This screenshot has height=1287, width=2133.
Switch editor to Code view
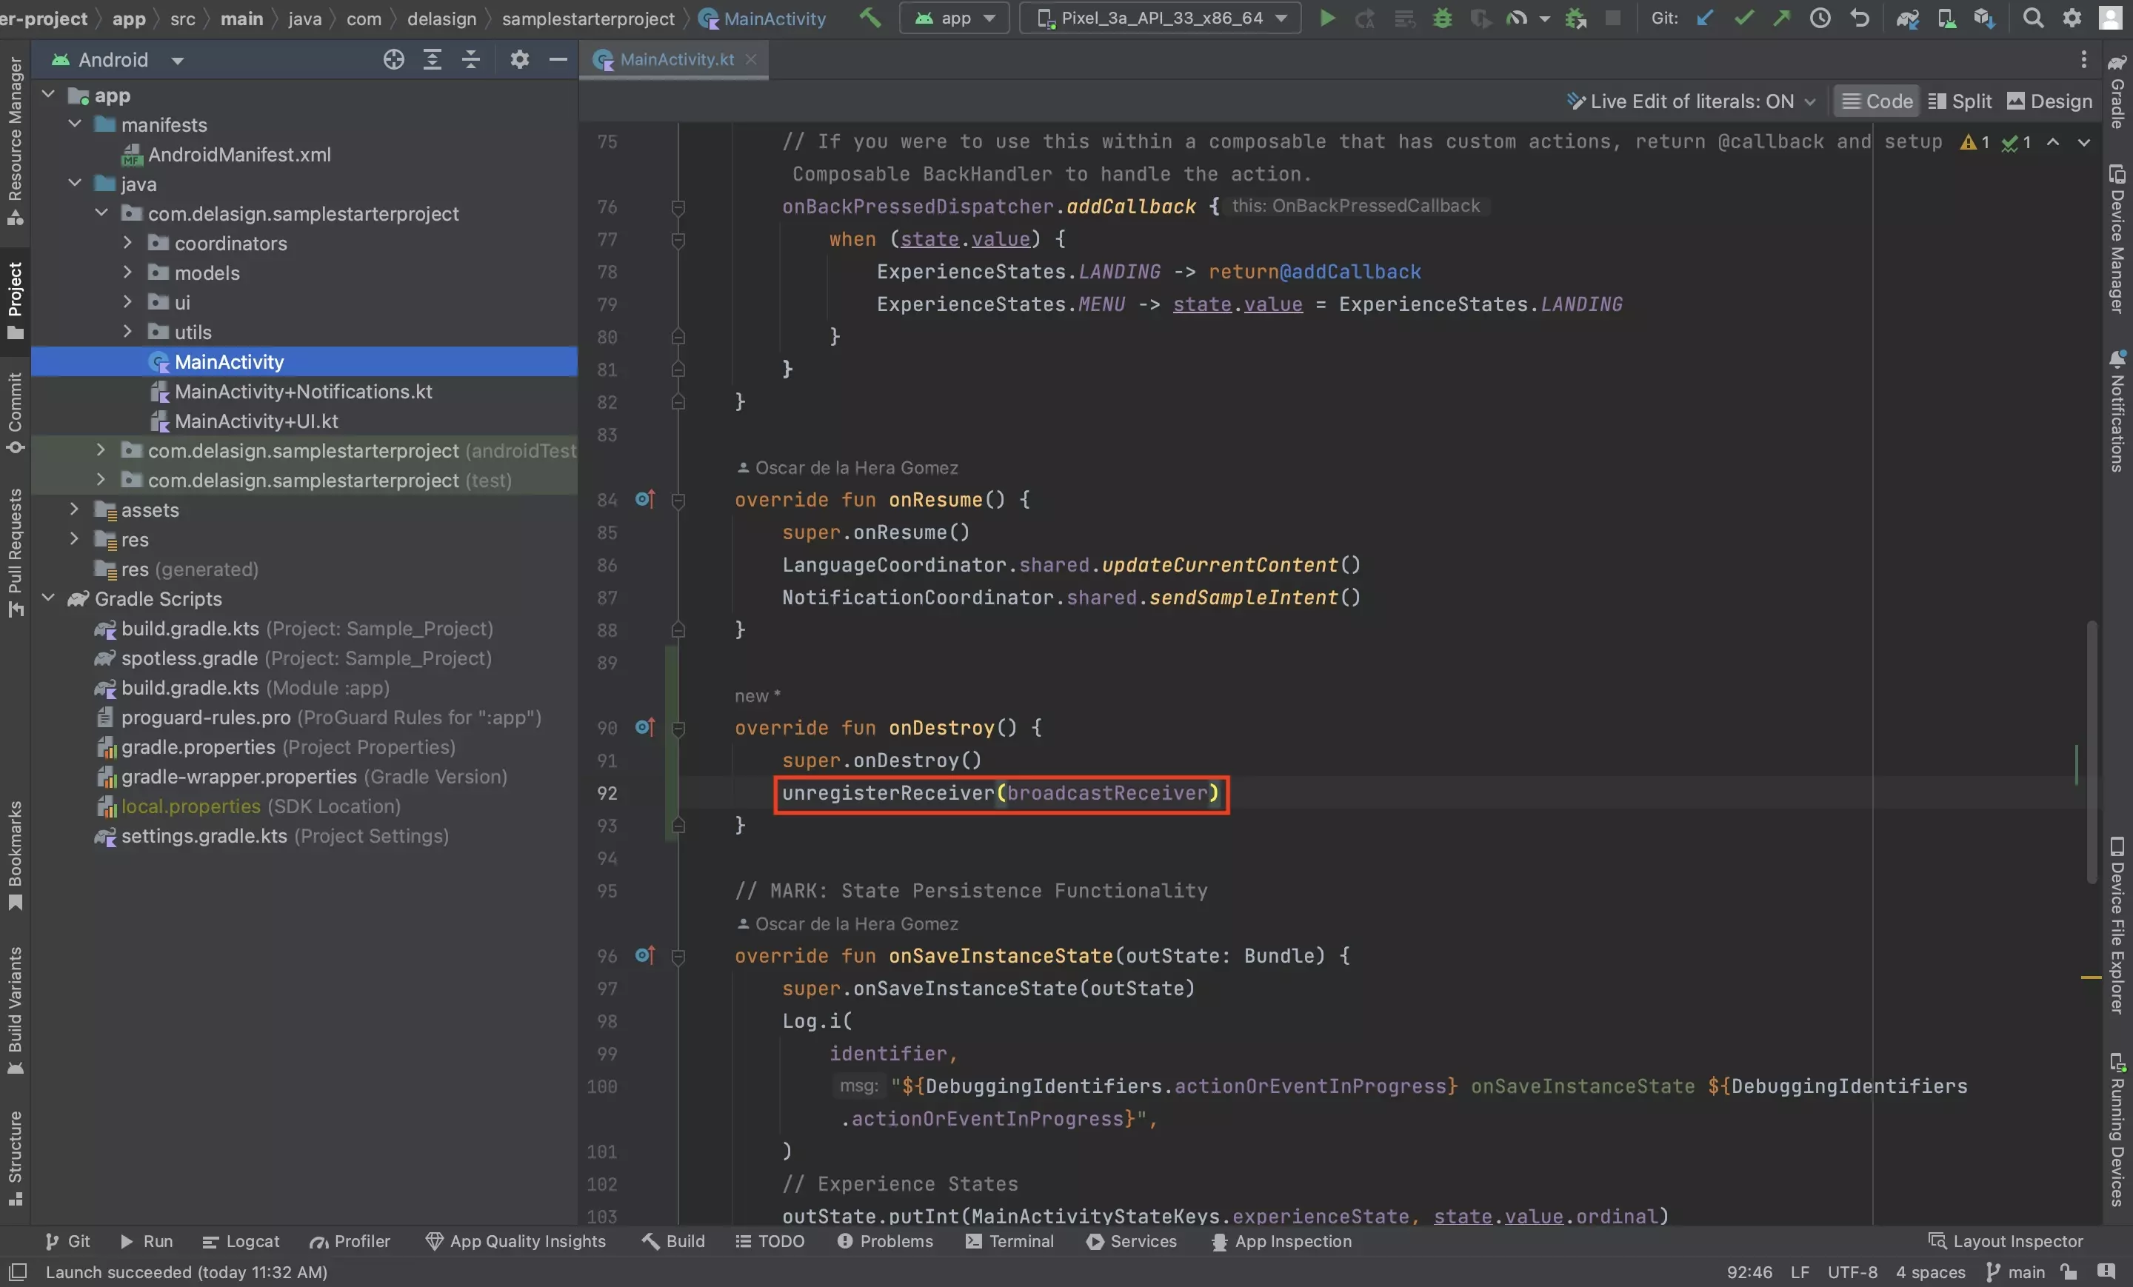coord(1877,101)
